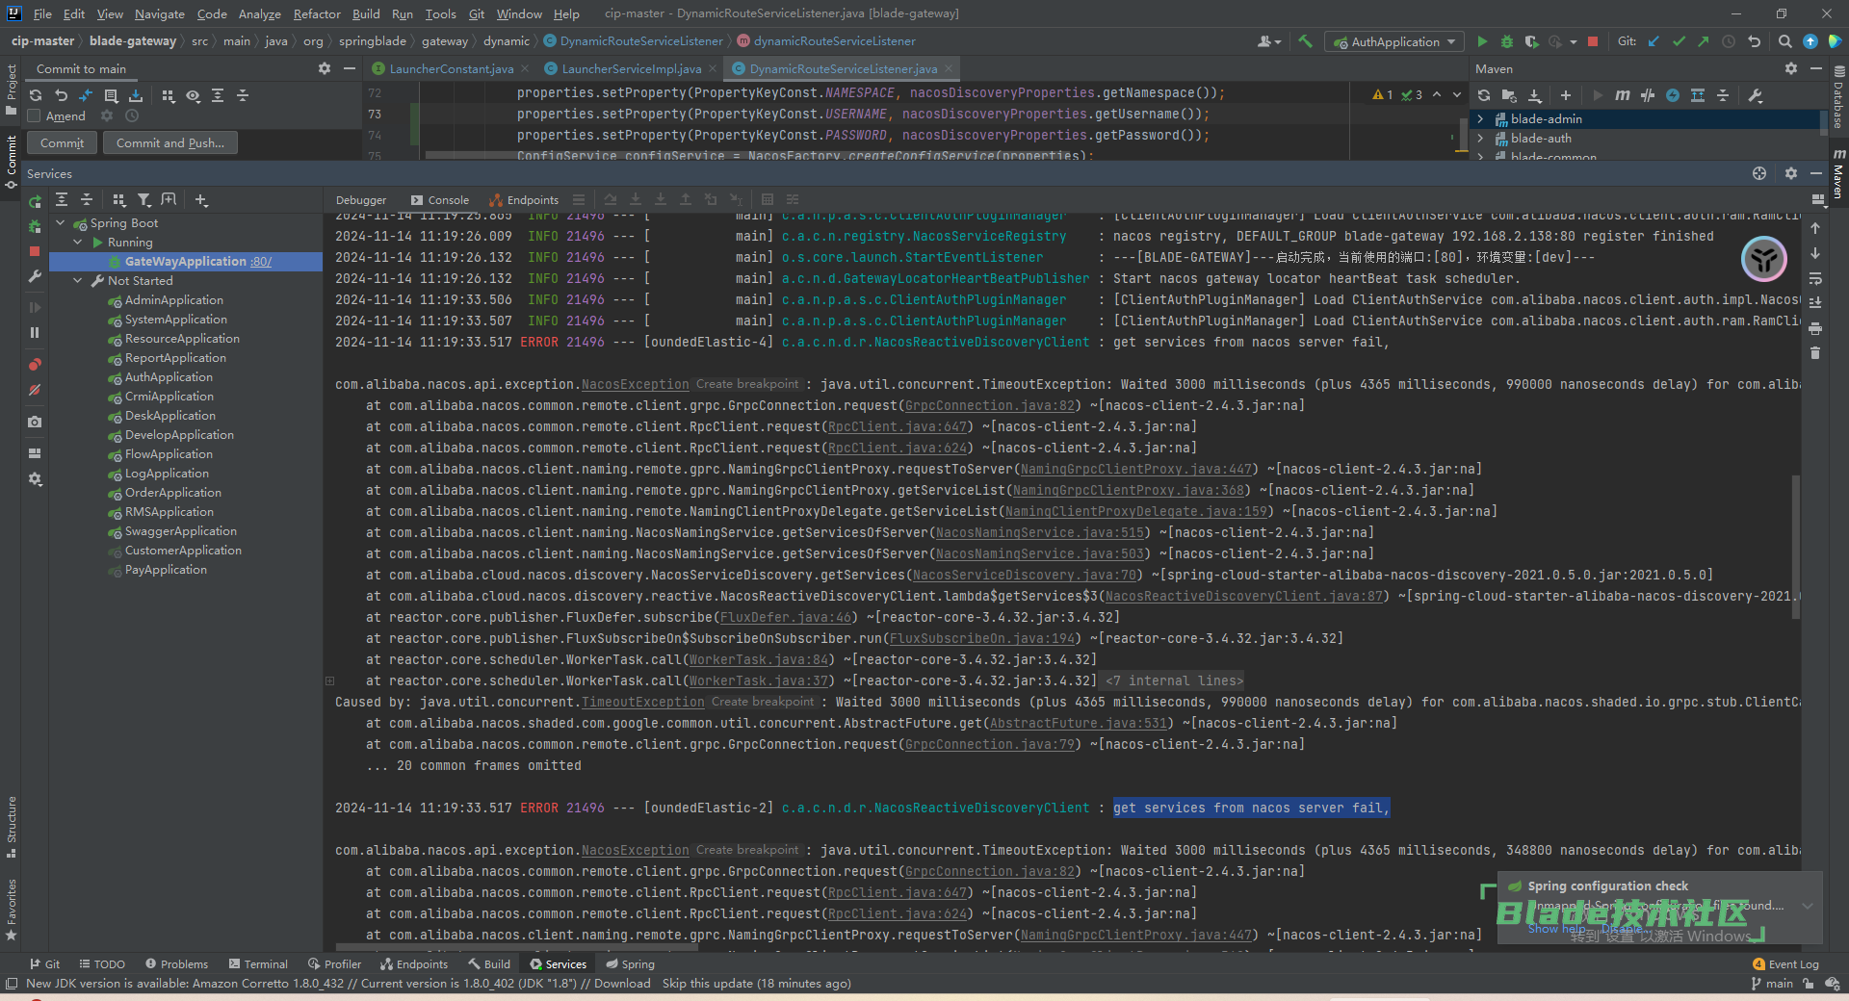The width and height of the screenshot is (1849, 1001).
Task: Click Filter icon in Services toolbar
Action: [143, 200]
